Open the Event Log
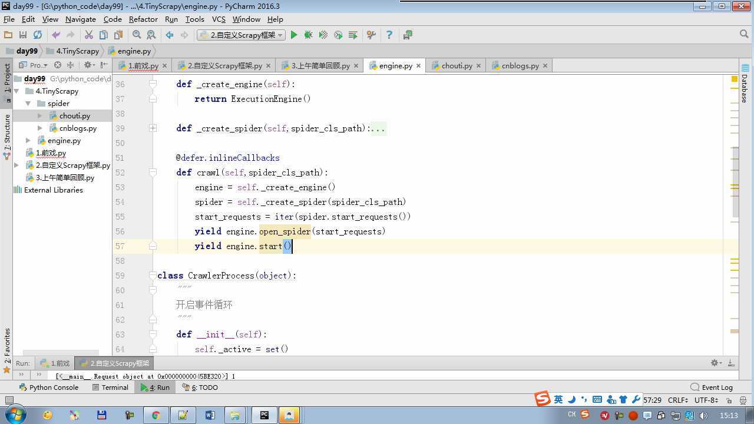754x424 pixels. coord(712,387)
